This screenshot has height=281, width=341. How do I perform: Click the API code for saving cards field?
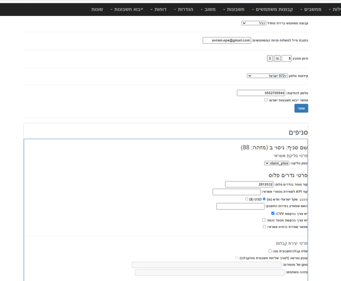point(236,192)
